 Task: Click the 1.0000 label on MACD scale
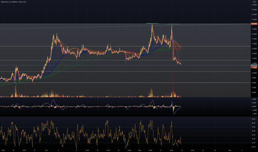[x=254, y=99]
